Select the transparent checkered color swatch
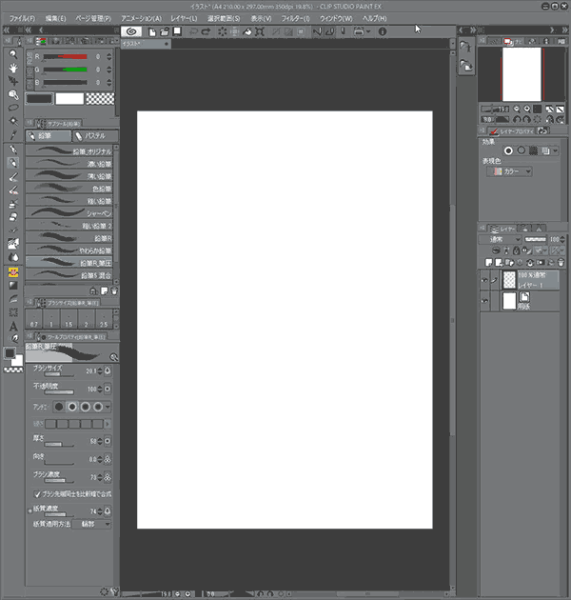 (100, 99)
